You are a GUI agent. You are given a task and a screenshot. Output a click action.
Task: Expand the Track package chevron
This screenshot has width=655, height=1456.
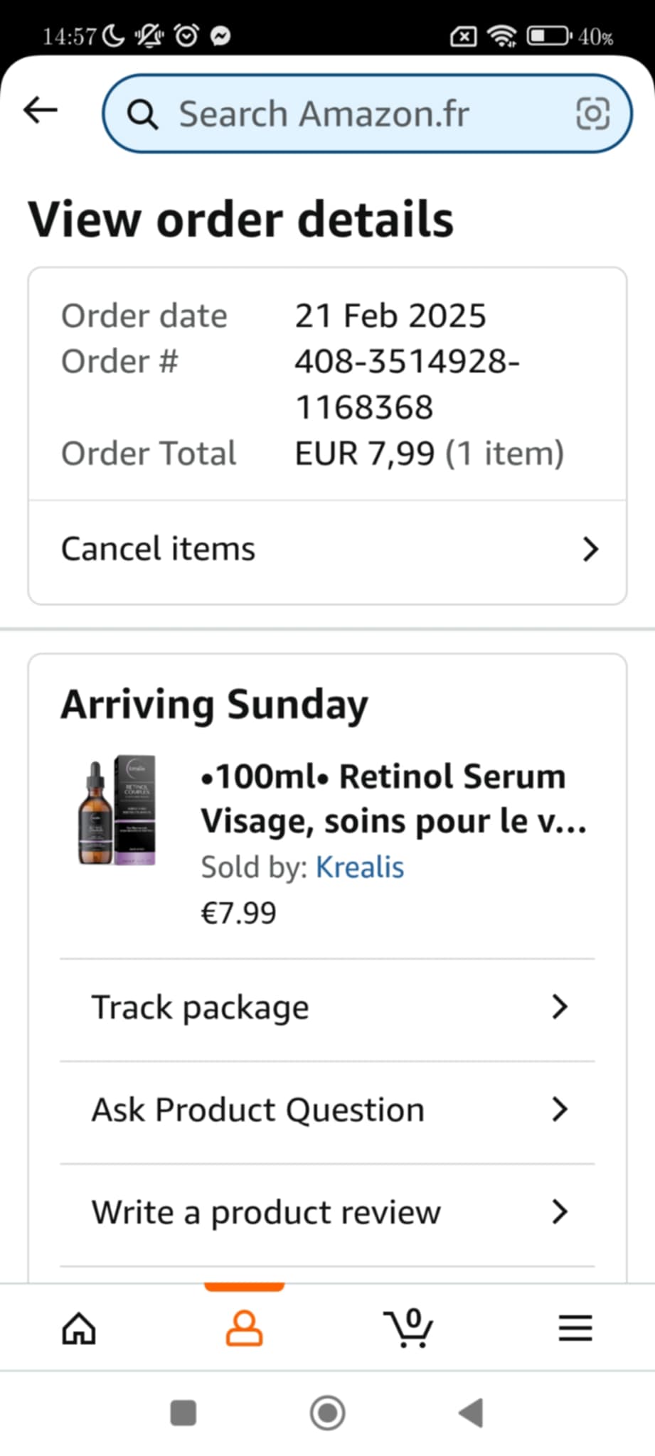coord(560,1007)
